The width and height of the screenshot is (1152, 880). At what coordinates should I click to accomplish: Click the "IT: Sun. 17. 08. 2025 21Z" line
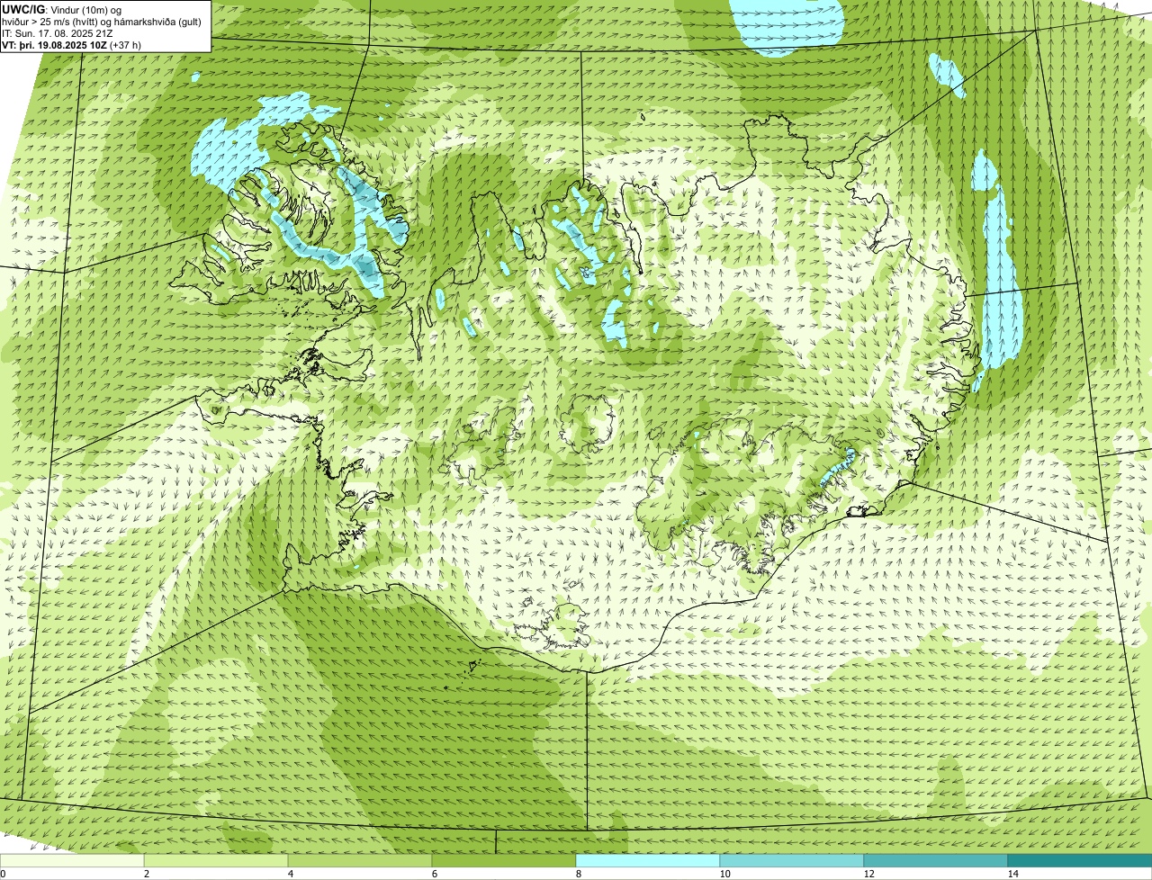coord(58,33)
